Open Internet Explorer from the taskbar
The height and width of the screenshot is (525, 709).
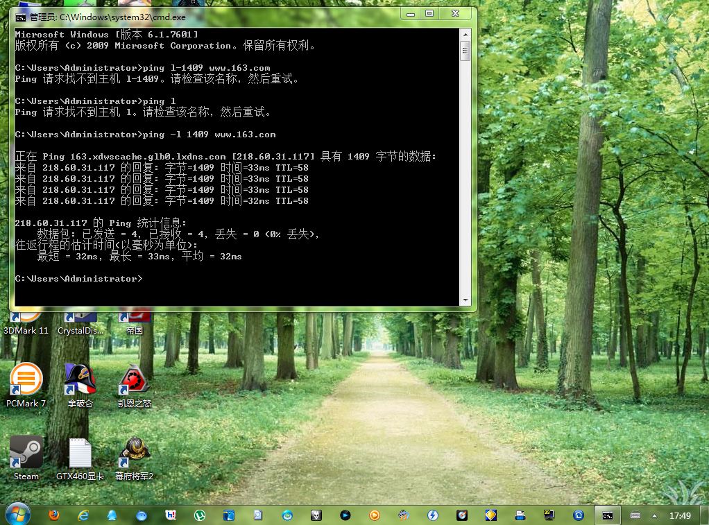click(83, 515)
